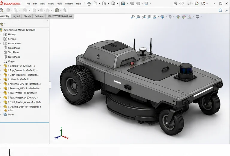Click the white GPS antenna dome on the model
This screenshot has width=230, height=156.
(x=143, y=50)
